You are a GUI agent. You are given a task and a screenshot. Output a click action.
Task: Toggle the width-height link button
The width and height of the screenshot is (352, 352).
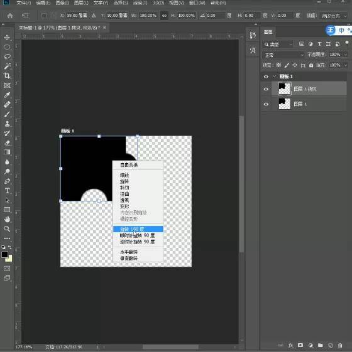164,16
